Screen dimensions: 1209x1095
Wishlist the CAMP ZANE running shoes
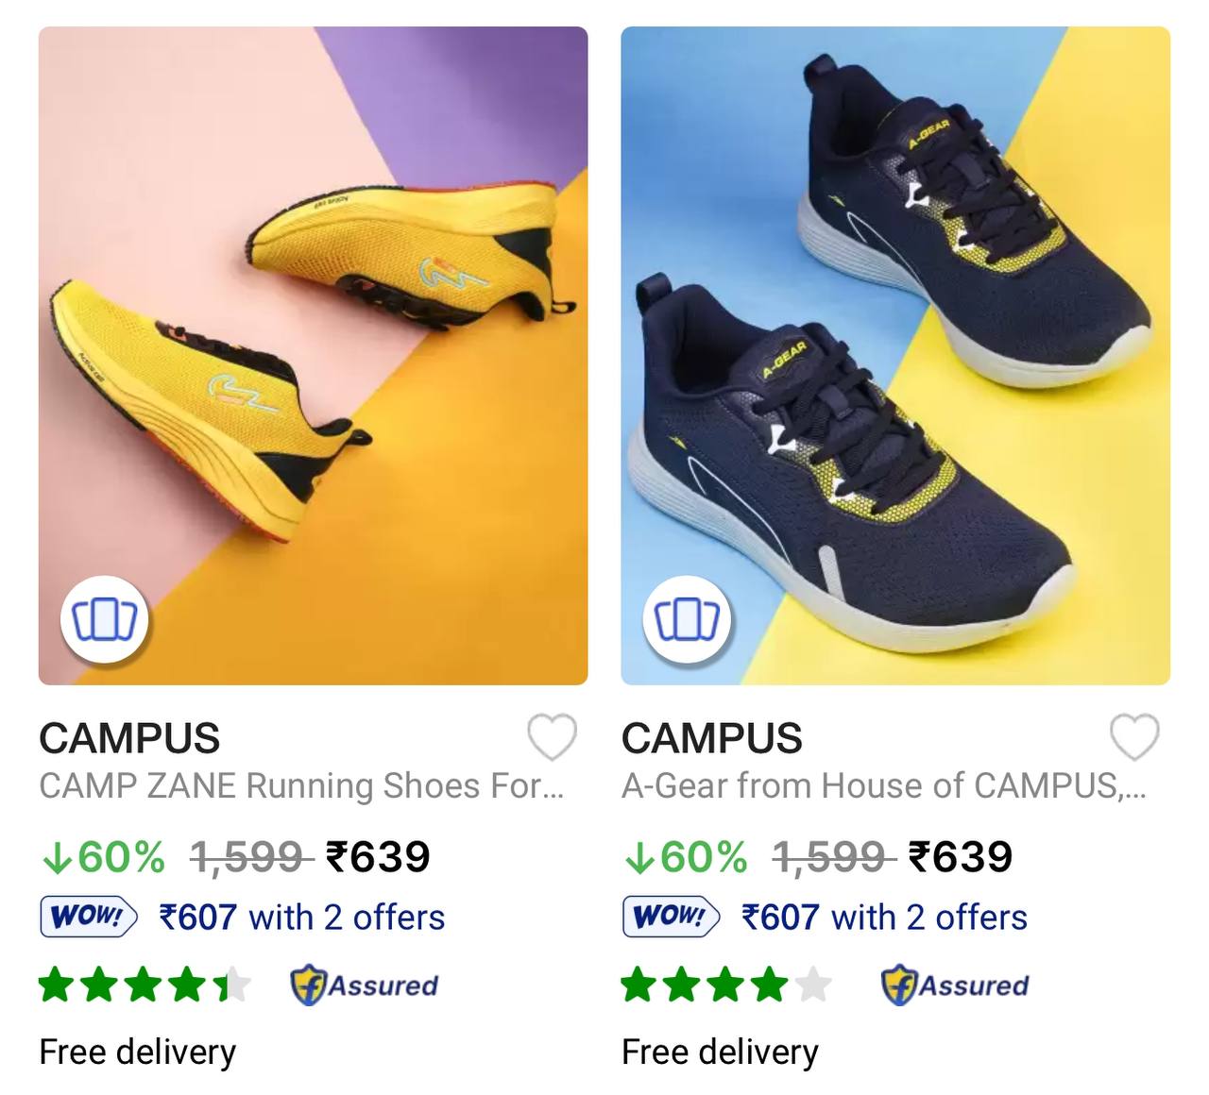point(552,737)
